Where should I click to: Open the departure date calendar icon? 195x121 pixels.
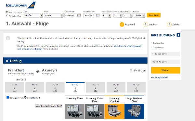tap(79, 15)
